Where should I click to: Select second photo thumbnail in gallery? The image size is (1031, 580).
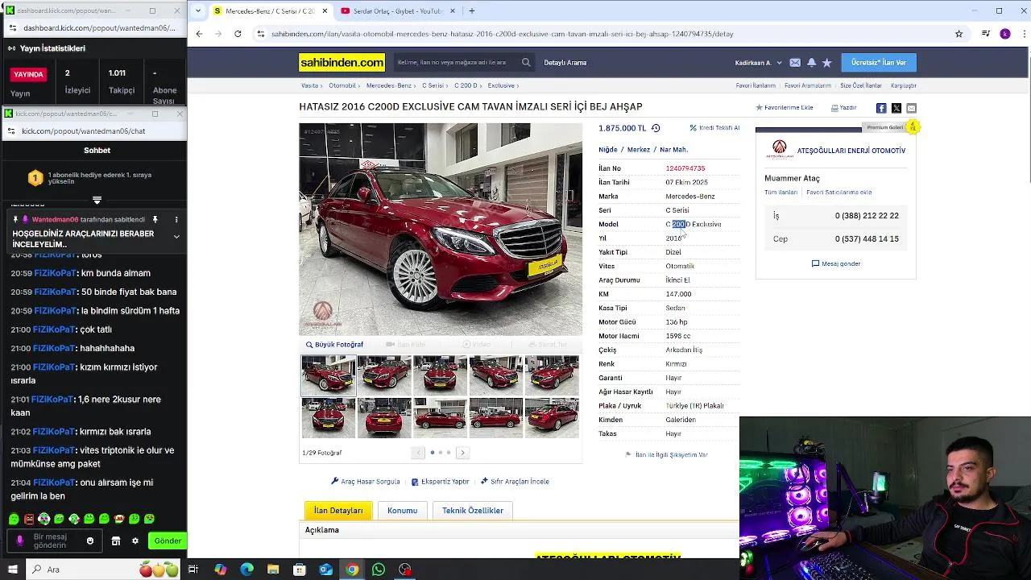(384, 375)
